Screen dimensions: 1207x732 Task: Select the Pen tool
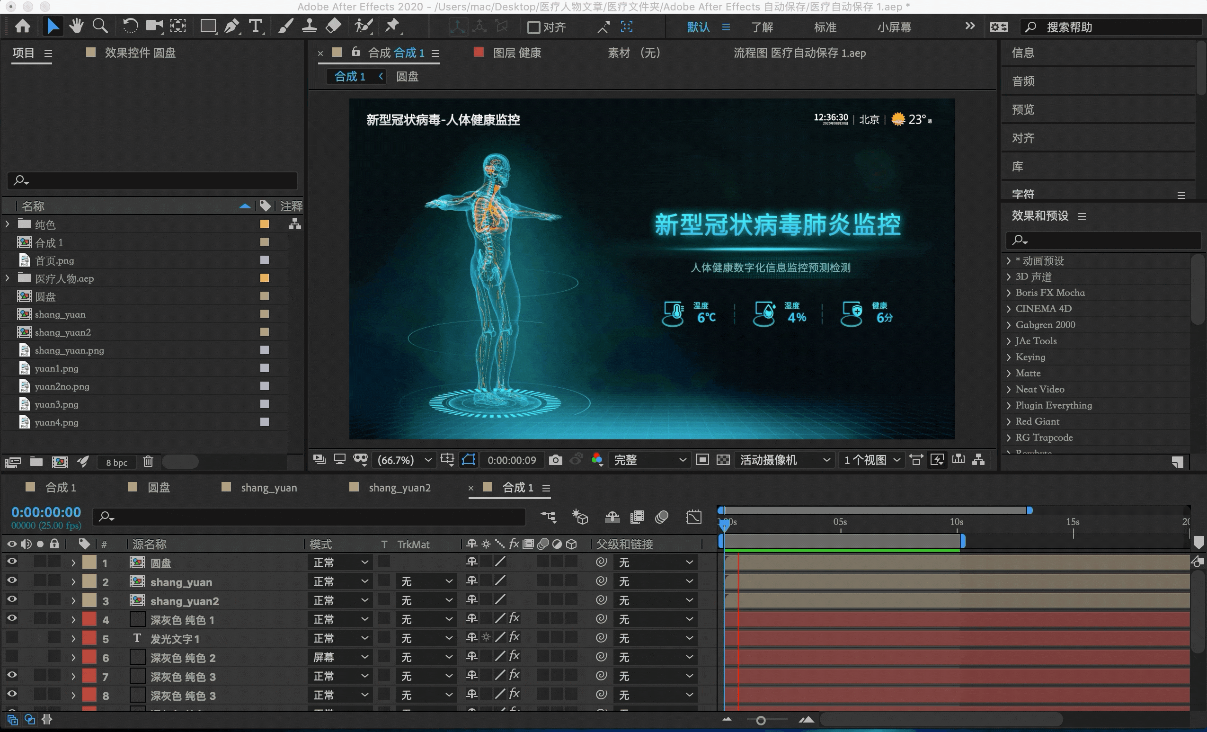pos(232,26)
